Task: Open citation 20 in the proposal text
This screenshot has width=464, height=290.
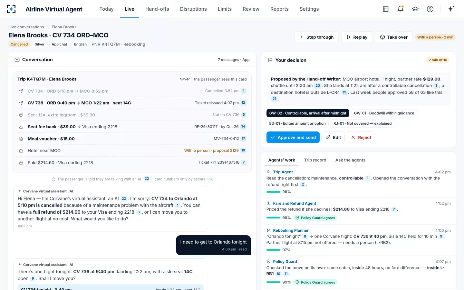Action: pyautogui.click(x=318, y=86)
